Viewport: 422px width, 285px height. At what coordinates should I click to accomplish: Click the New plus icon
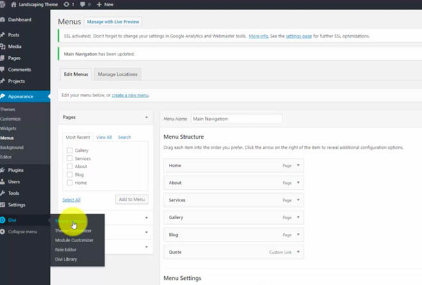point(99,4)
